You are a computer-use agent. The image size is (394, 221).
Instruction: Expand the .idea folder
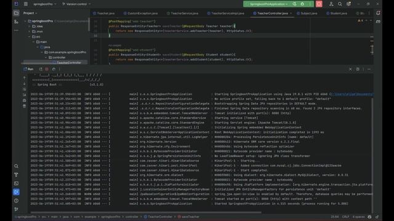pos(30,26)
